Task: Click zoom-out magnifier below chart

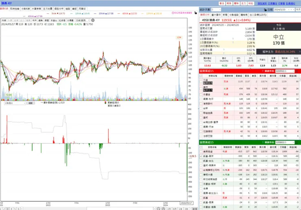Action: (x=158, y=209)
